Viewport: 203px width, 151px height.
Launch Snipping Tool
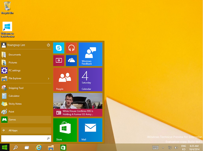[x=26, y=88]
